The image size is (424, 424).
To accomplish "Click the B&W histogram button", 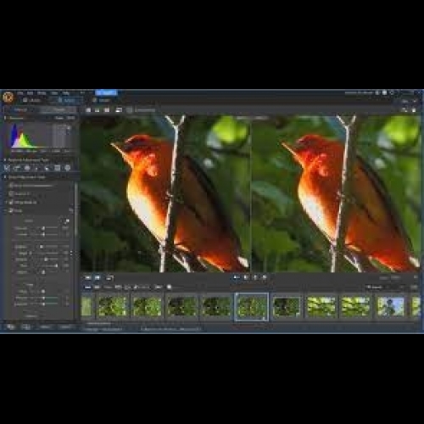I will 70,118.
